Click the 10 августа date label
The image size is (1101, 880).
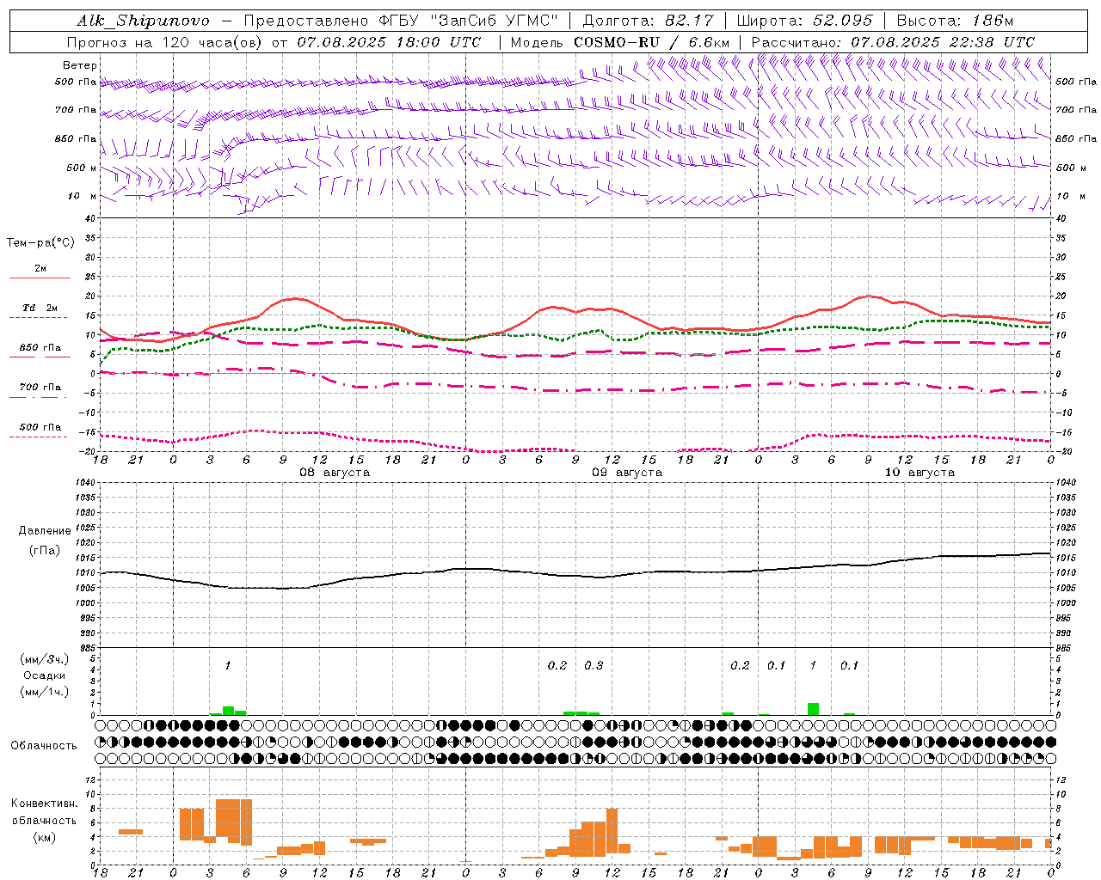920,473
